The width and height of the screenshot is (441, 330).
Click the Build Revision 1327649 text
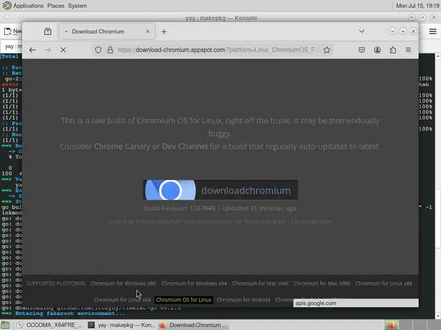pyautogui.click(x=180, y=208)
